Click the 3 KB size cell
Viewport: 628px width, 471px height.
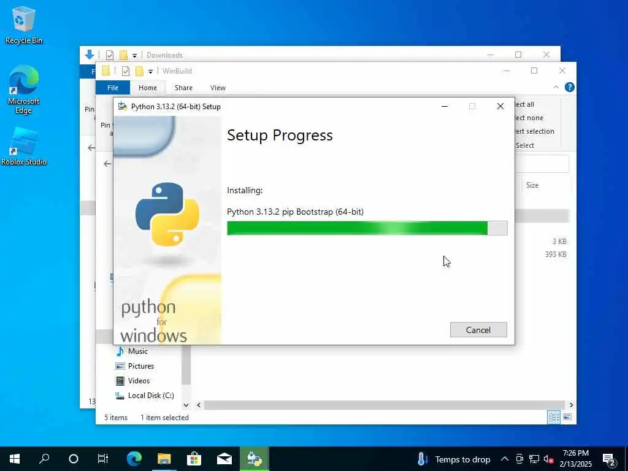point(559,242)
